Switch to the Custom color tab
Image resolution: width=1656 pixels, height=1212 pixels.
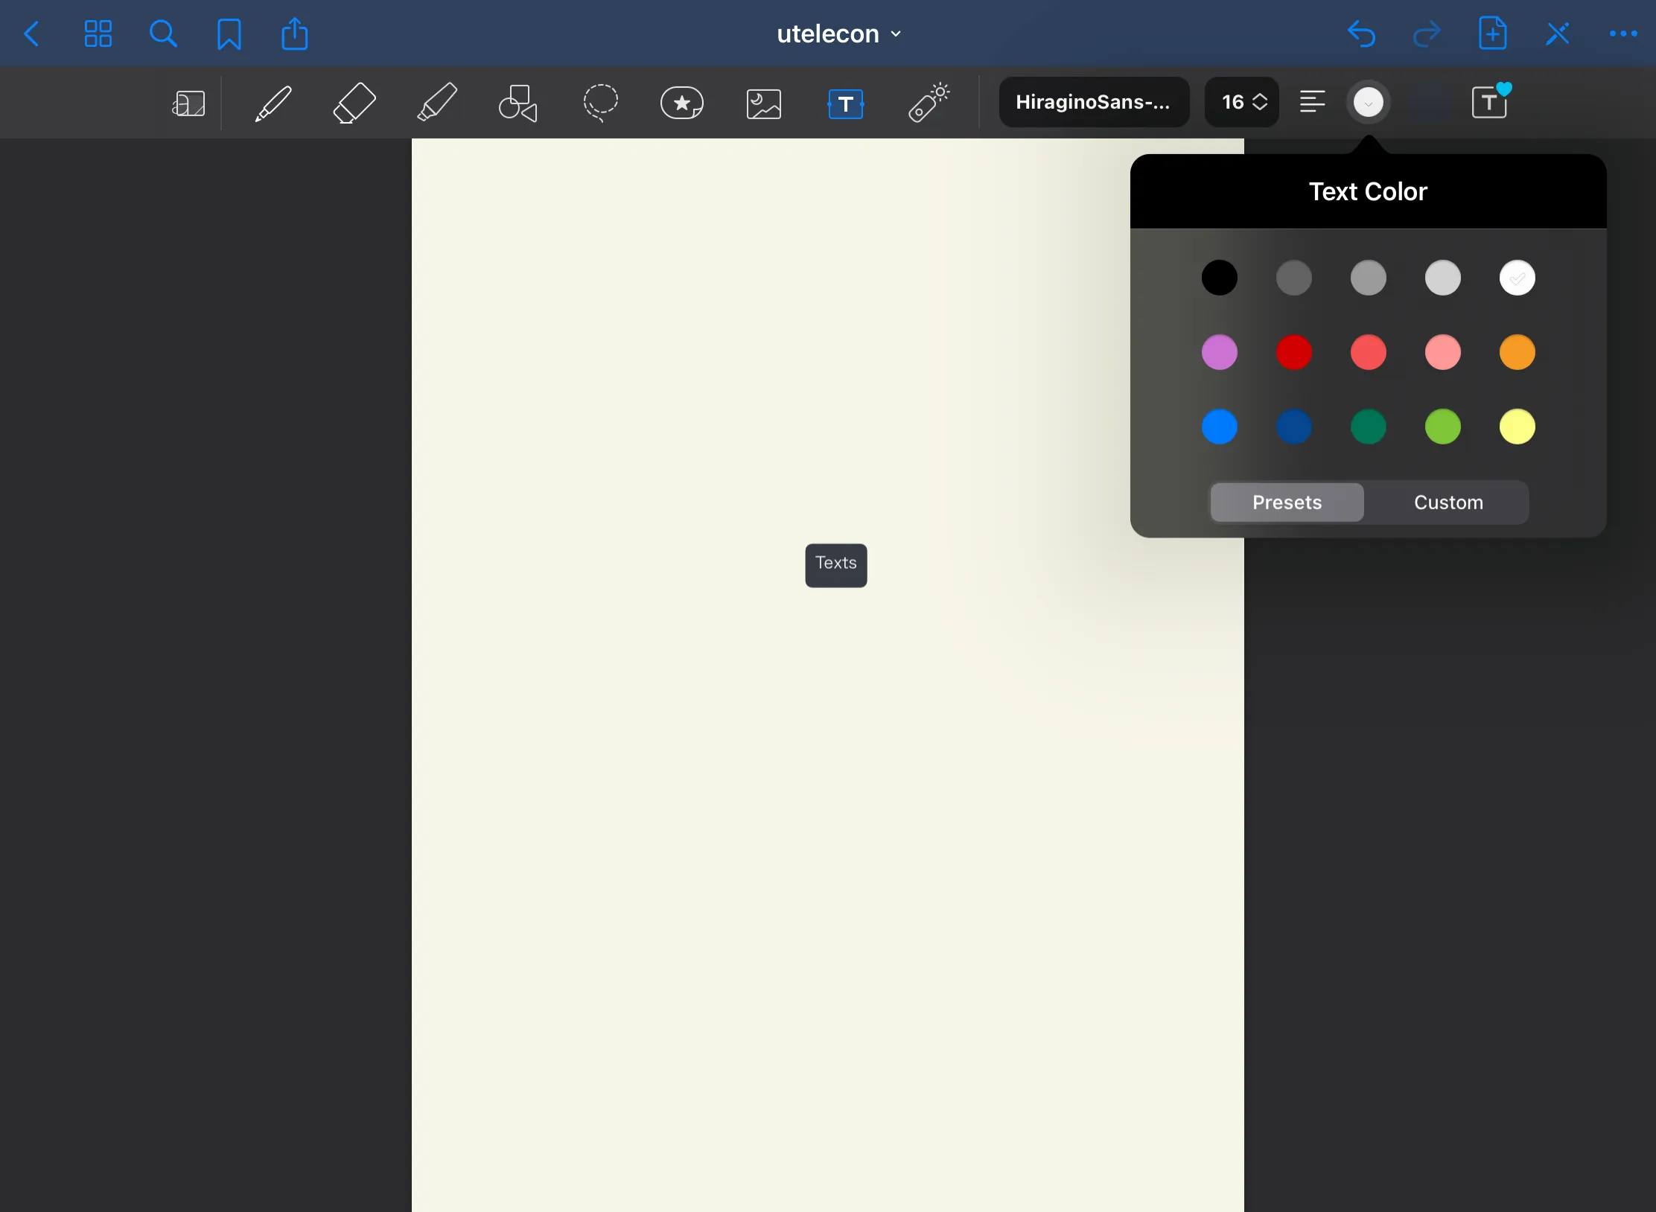[1448, 503]
